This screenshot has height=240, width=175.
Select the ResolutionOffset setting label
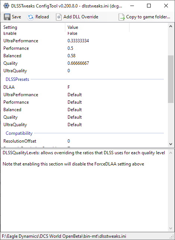(20, 141)
